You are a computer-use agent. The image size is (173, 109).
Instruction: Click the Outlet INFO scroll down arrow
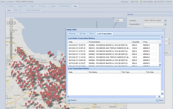click(x=162, y=94)
